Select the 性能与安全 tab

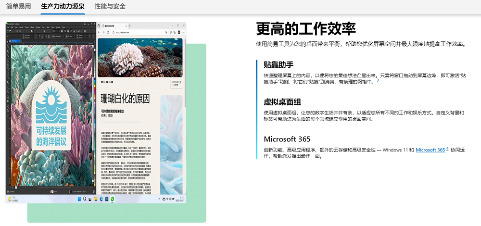pyautogui.click(x=110, y=6)
